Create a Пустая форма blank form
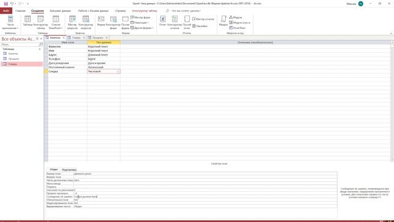 (x=125, y=22)
